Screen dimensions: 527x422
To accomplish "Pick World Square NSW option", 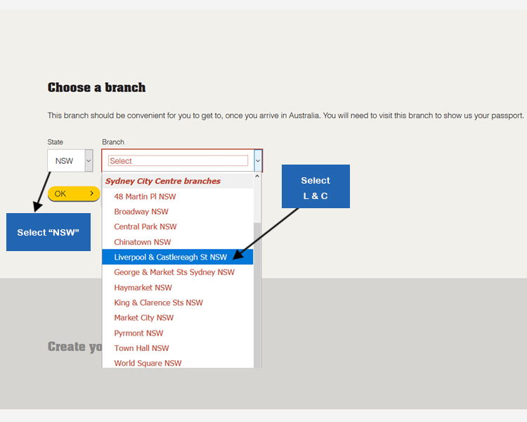I will point(148,364).
